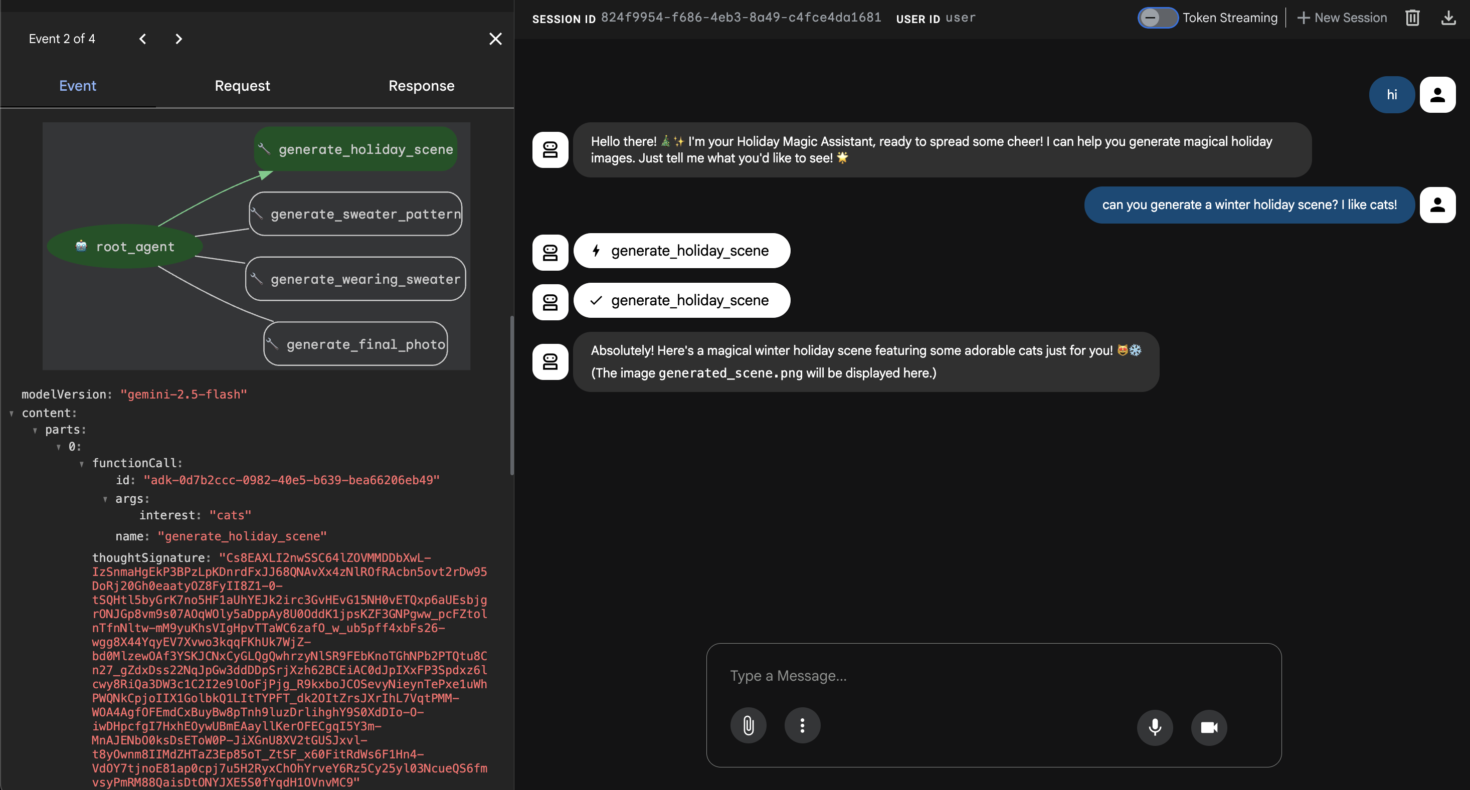
Task: Switch to the Request tab
Action: click(x=242, y=86)
